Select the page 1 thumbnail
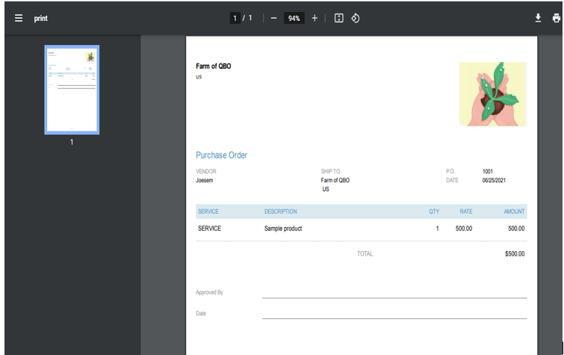Image resolution: width=564 pixels, height=355 pixels. point(72,90)
